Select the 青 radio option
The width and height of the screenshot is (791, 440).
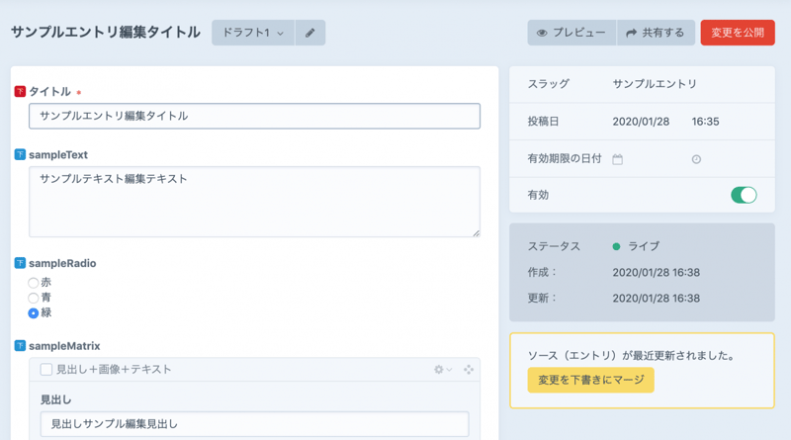pyautogui.click(x=34, y=298)
